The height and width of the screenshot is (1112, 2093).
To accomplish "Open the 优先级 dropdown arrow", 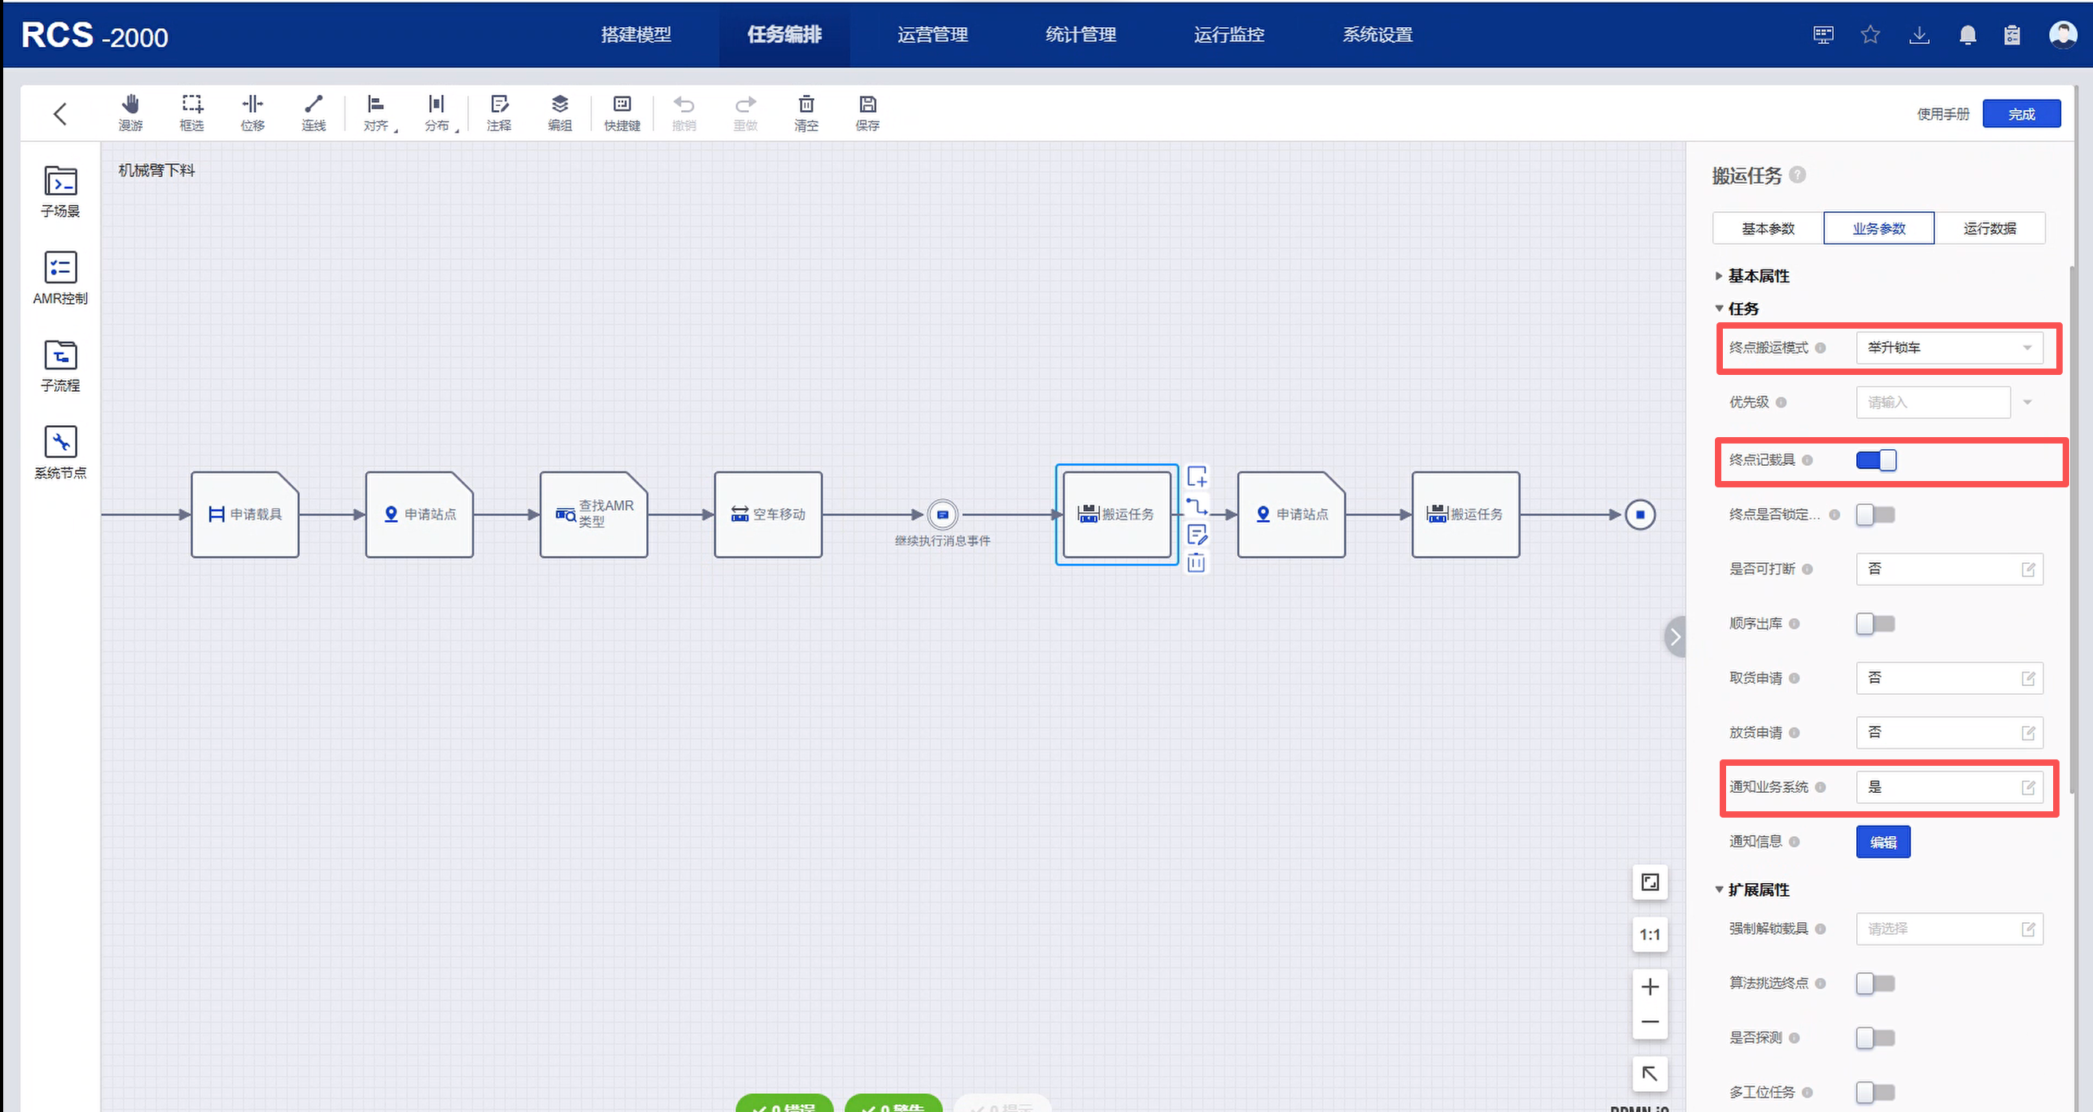I will (2027, 402).
